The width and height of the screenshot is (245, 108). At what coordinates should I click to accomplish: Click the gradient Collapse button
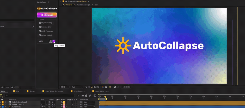pyautogui.click(x=47, y=15)
